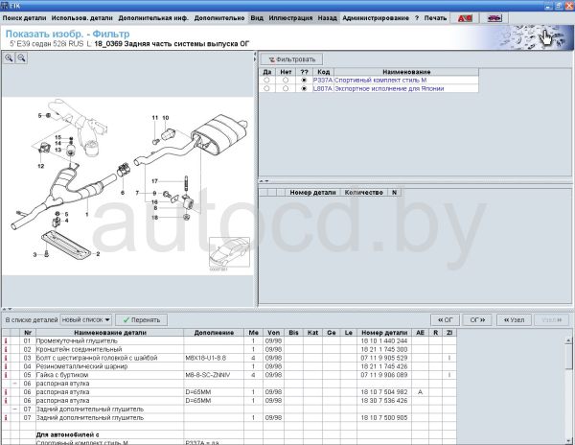Screen dimensions: 575x445
Task: Click the Номер детали column header in parts list
Action: pos(384,333)
